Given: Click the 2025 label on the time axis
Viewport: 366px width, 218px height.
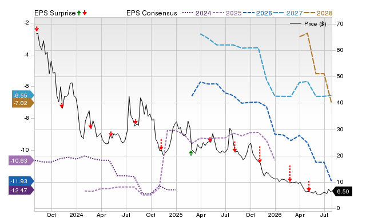Looking at the screenshot, I should click(176, 215).
